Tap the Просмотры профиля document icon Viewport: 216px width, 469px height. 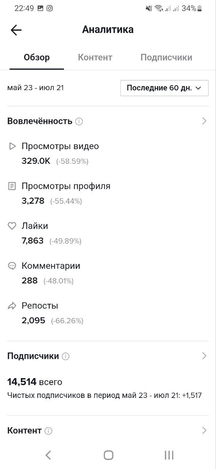[12, 186]
